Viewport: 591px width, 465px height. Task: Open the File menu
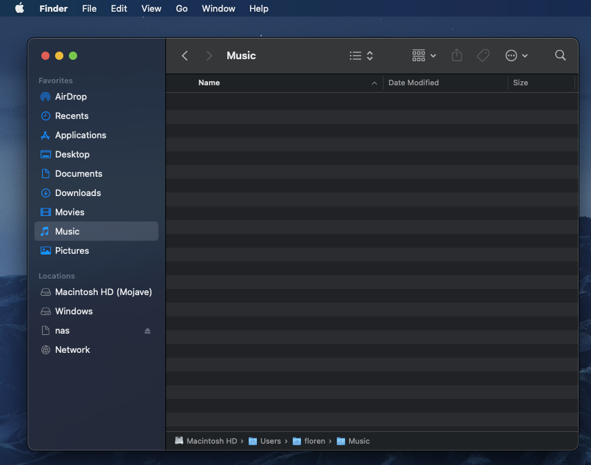(90, 8)
